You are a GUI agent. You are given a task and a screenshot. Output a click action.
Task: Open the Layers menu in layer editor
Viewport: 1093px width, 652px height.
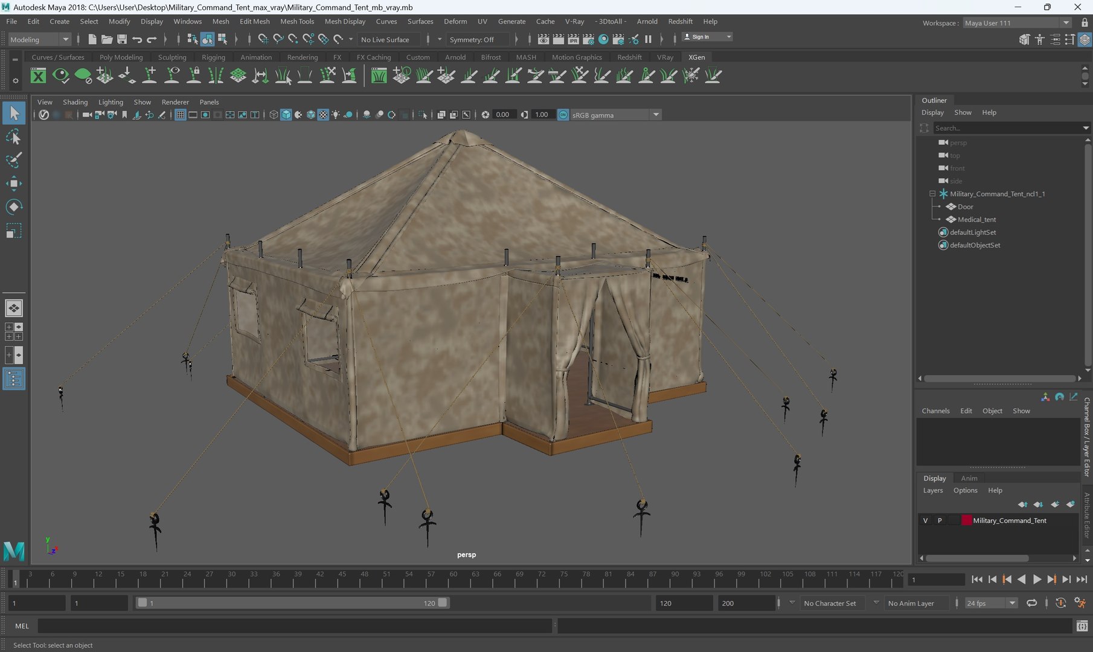click(932, 490)
